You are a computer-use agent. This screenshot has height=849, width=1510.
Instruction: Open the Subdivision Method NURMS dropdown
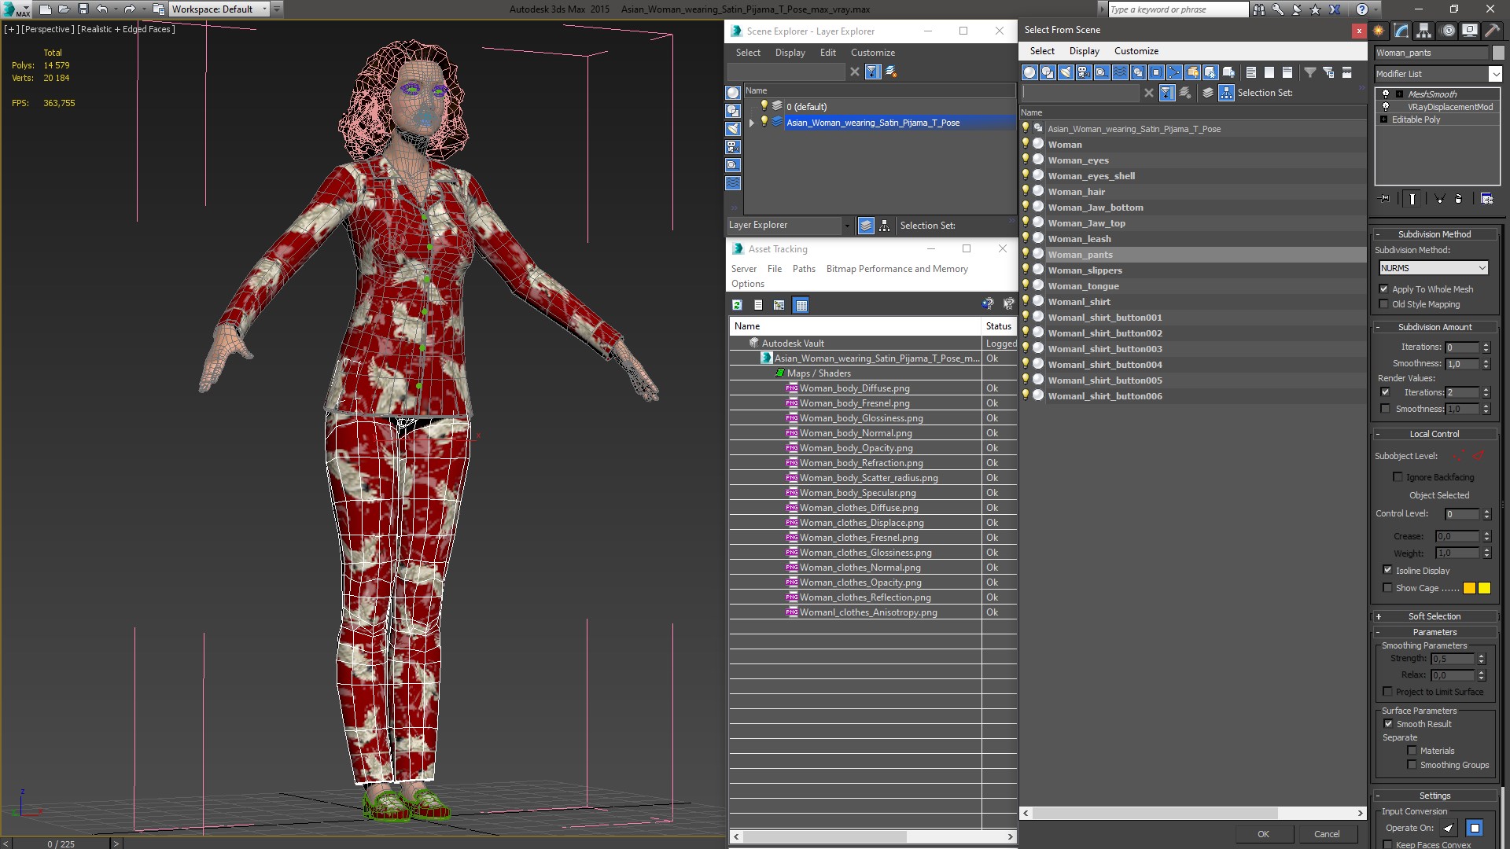[x=1434, y=268]
